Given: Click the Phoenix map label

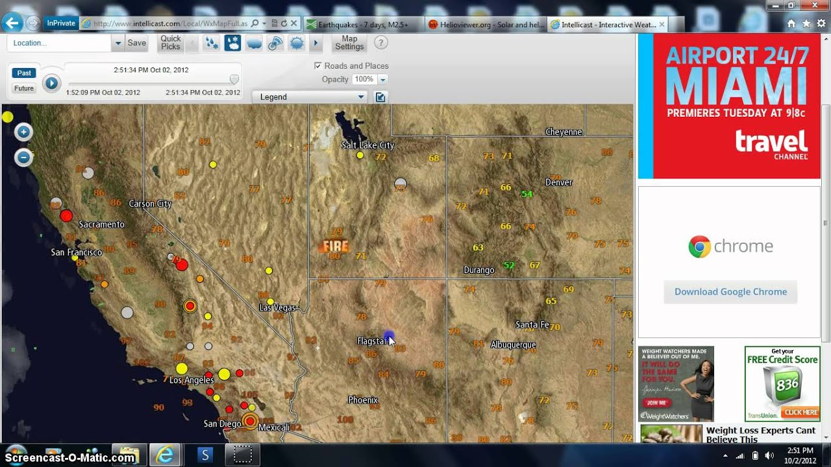Looking at the screenshot, I should pos(363,400).
